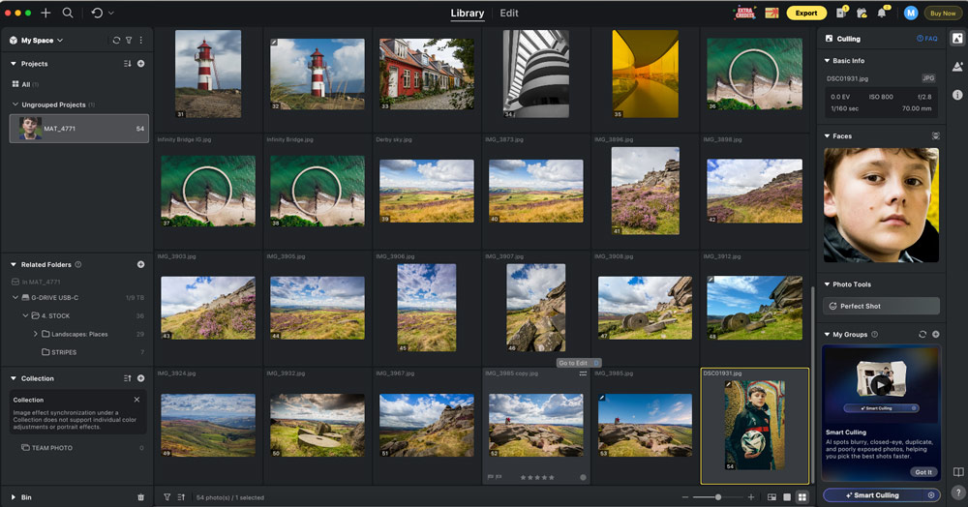Open the image adjustments icon in right strip
Viewport: 968px width, 507px height.
point(957,67)
